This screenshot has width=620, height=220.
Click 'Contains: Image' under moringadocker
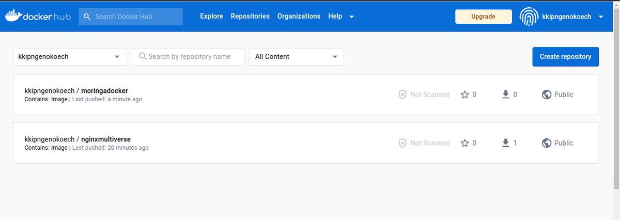coord(46,99)
